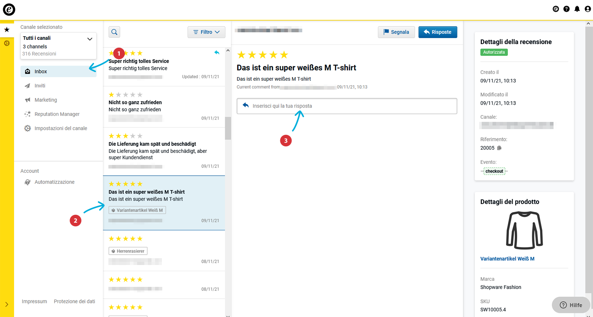This screenshot has width=593, height=317.
Task: Click review list scroll-up arrow
Action: [228, 51]
